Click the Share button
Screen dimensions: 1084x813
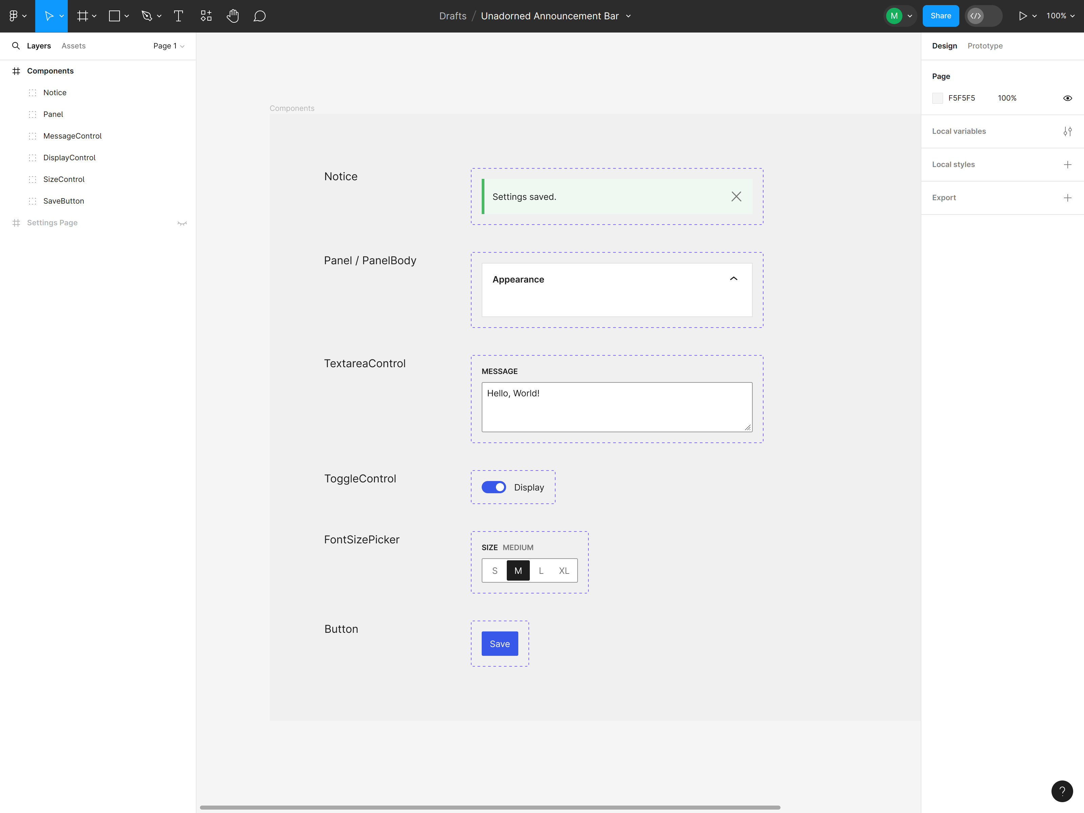pyautogui.click(x=940, y=16)
